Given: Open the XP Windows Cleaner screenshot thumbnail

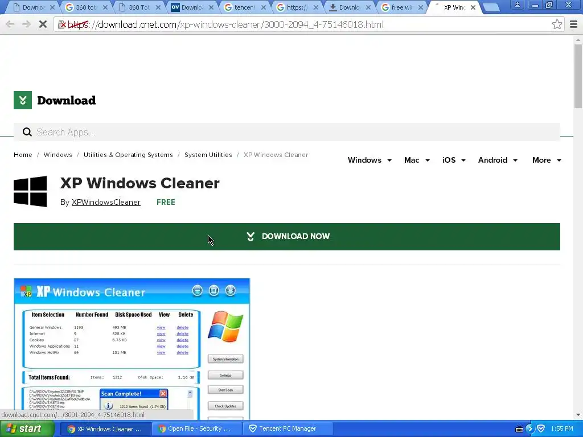Looking at the screenshot, I should pos(132,349).
